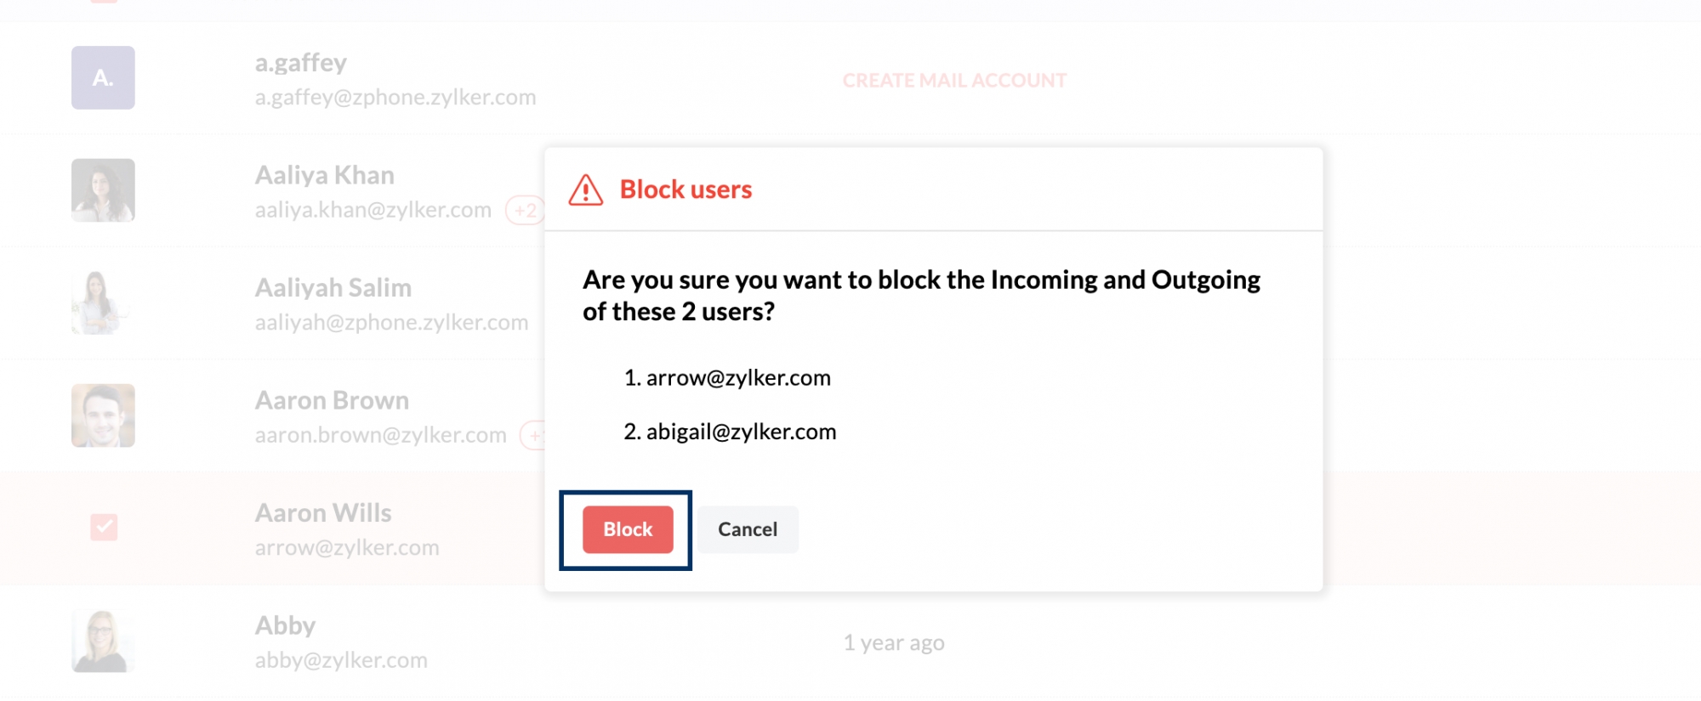Image resolution: width=1701 pixels, height=701 pixels.
Task: Open Aaliya Khan's profile photo
Action: pyautogui.click(x=103, y=190)
